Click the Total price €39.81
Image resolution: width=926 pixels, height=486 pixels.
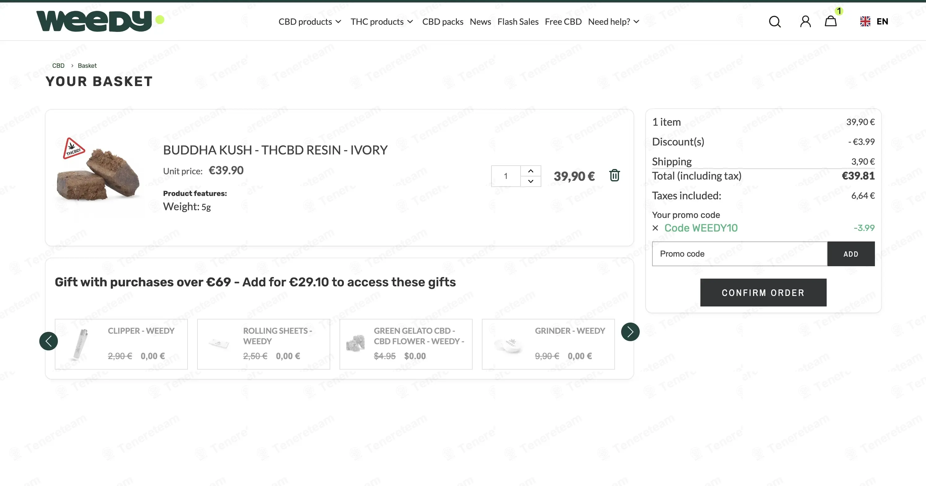pyautogui.click(x=858, y=176)
